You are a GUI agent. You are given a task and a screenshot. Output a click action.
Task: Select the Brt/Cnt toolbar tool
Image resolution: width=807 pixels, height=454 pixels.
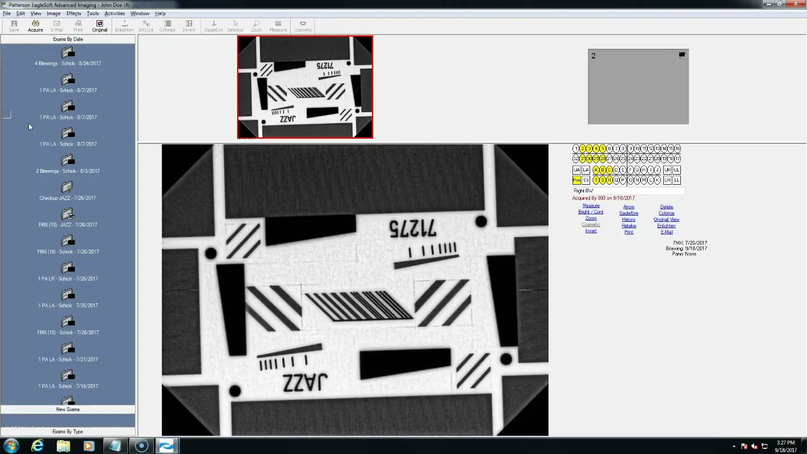(146, 26)
